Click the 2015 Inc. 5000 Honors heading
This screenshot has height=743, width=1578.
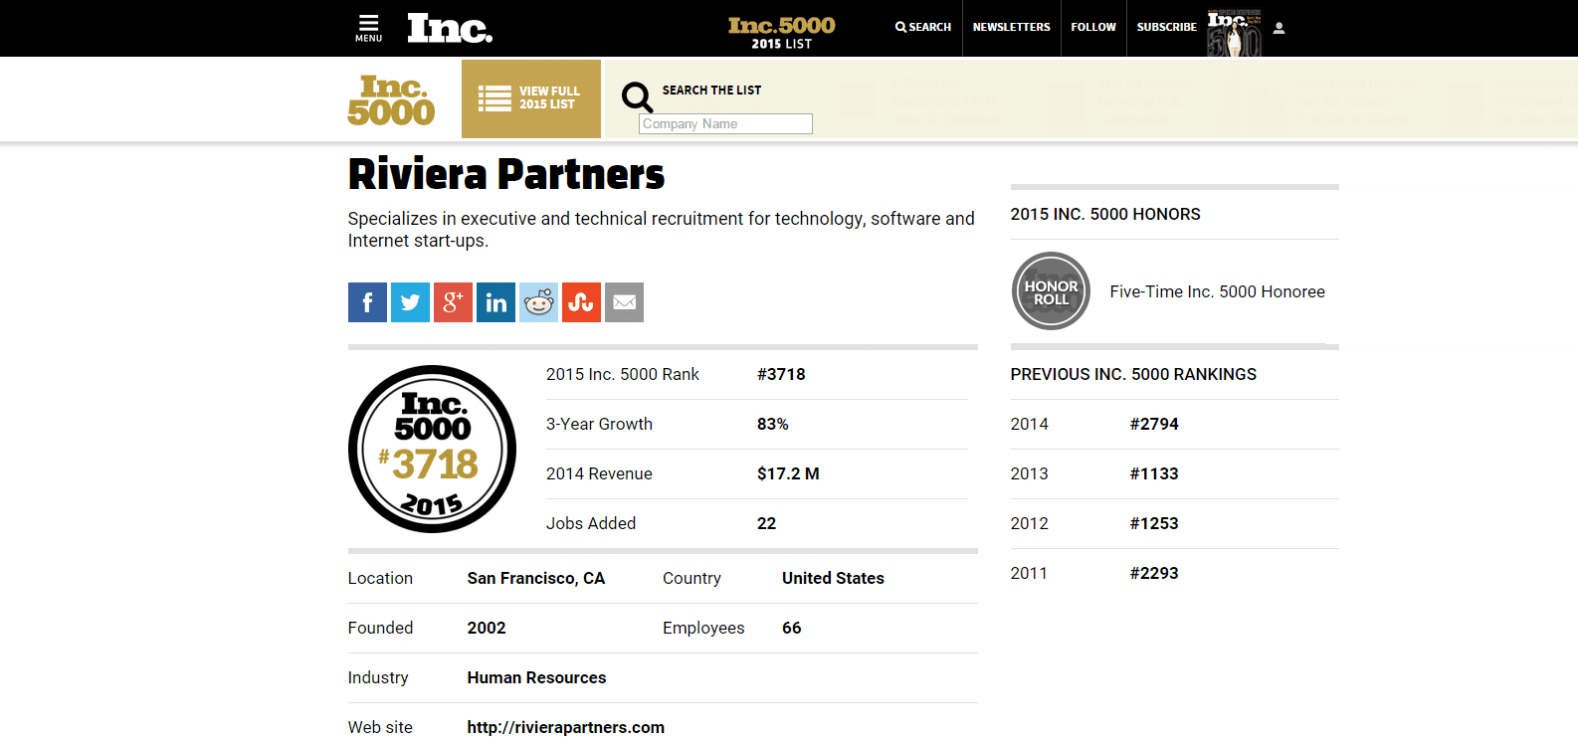point(1105,214)
